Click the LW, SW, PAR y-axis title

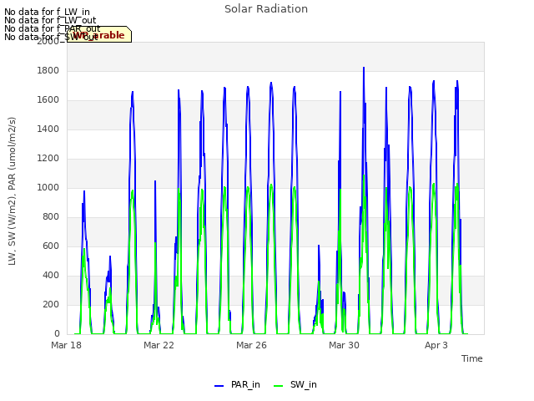12,191
